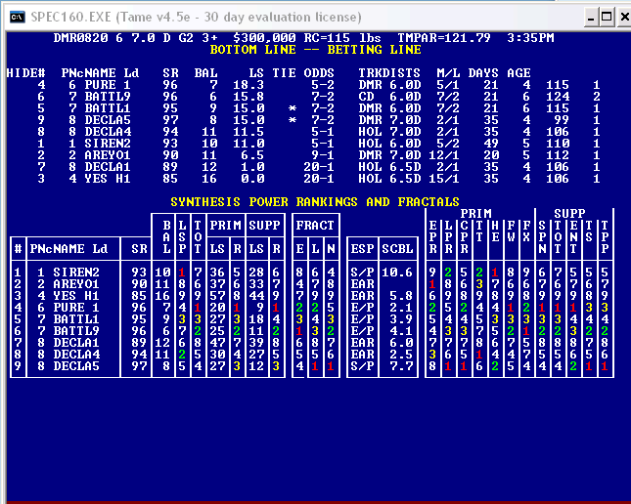The width and height of the screenshot is (631, 504).
Task: Click PRIM LS value '20' in PURE 1 row
Action: [217, 307]
